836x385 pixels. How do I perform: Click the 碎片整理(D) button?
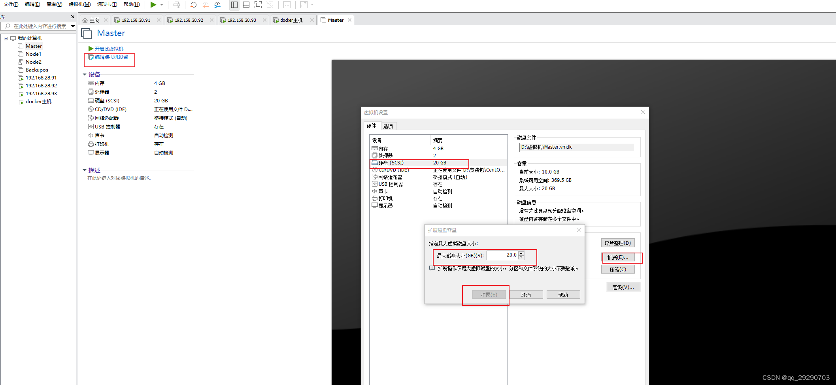tap(618, 243)
